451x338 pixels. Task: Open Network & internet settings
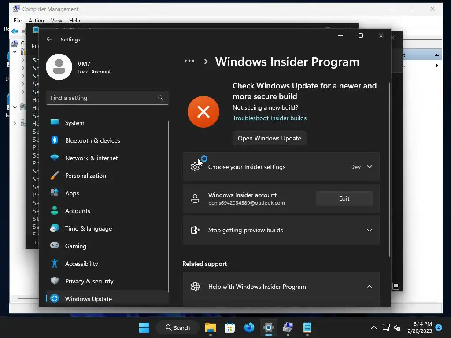click(x=107, y=158)
